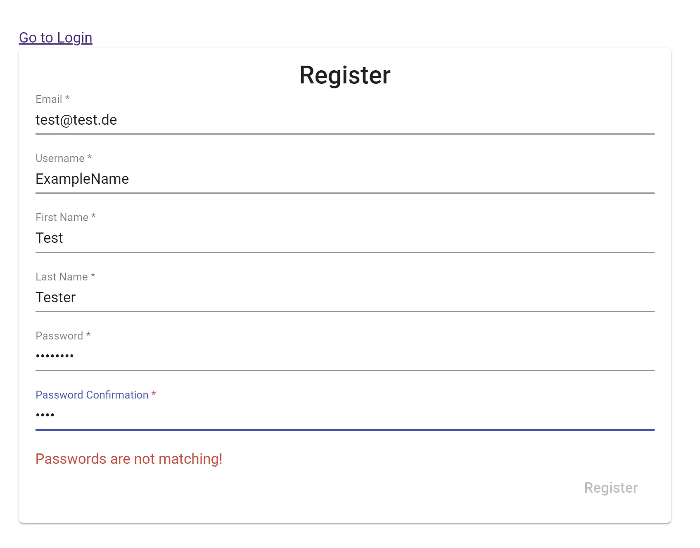
Task: Focus the Password input field
Action: (344, 356)
